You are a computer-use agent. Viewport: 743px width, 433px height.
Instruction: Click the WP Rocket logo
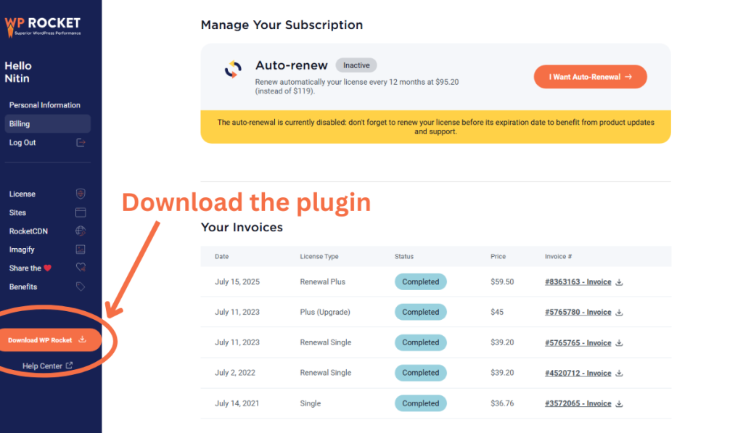coord(43,26)
